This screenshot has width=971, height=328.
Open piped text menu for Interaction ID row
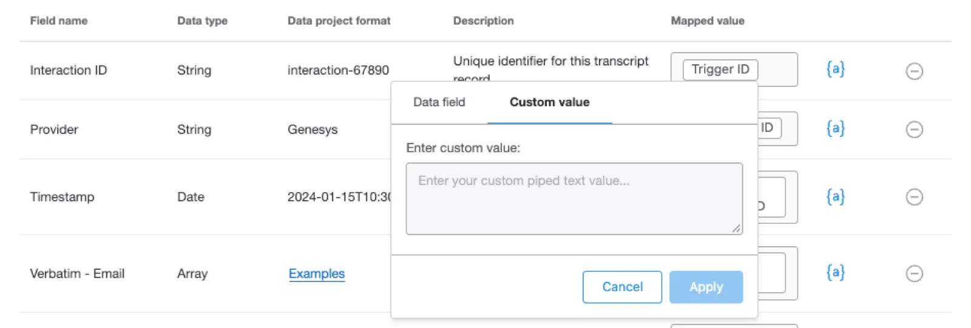point(836,69)
